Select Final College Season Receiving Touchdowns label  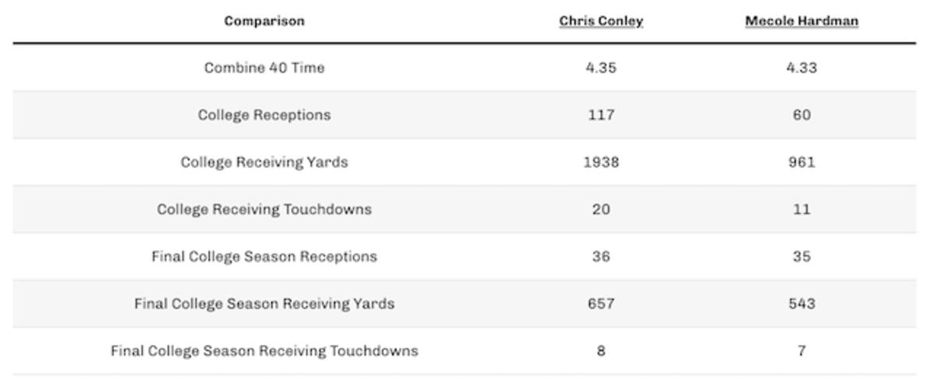click(x=264, y=351)
